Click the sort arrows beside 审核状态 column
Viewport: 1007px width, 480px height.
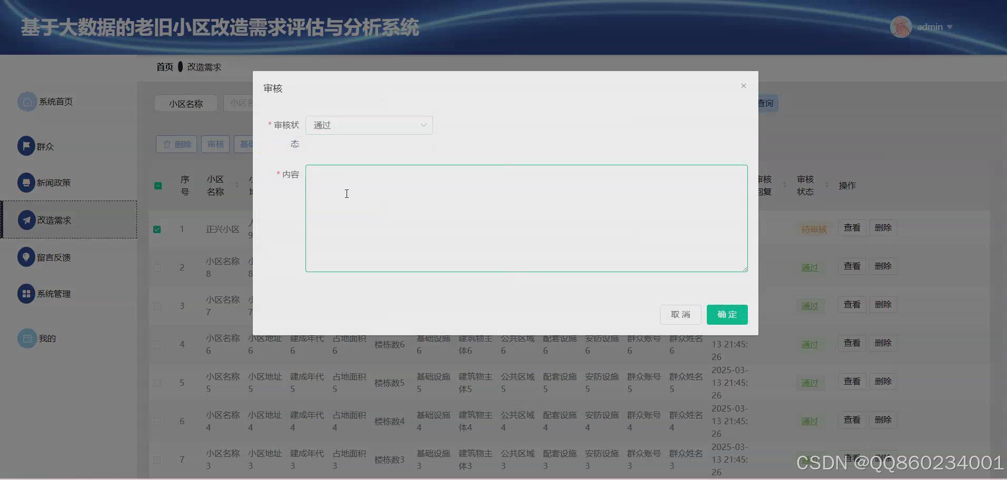(826, 185)
